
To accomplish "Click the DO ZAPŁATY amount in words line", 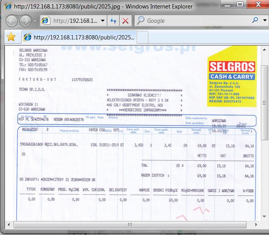I will pyautogui.click(x=58, y=179).
